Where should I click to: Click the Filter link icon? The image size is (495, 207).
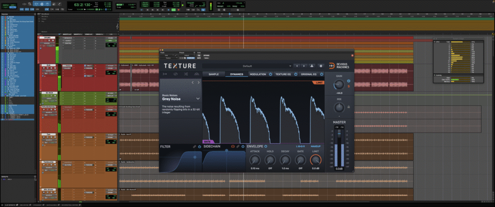click(x=194, y=147)
